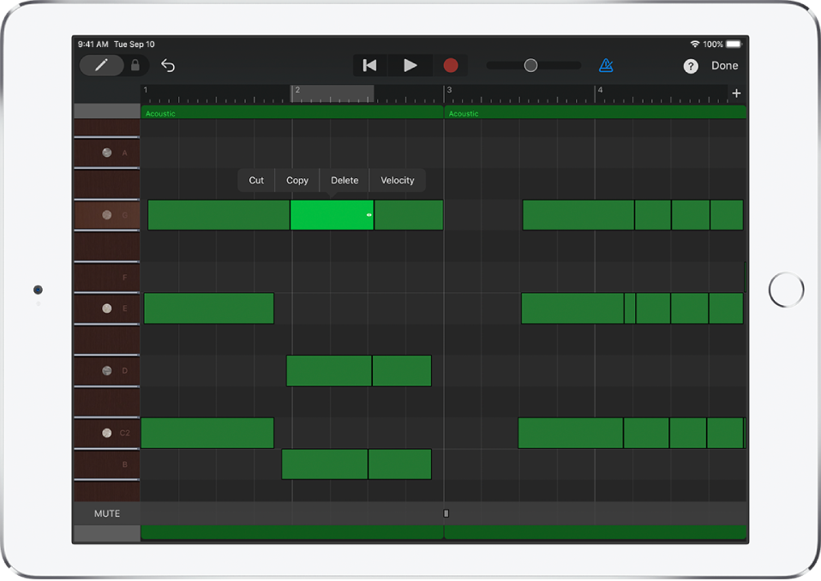Toggle the pencil note-editing switch
821x581 pixels.
[x=102, y=66]
